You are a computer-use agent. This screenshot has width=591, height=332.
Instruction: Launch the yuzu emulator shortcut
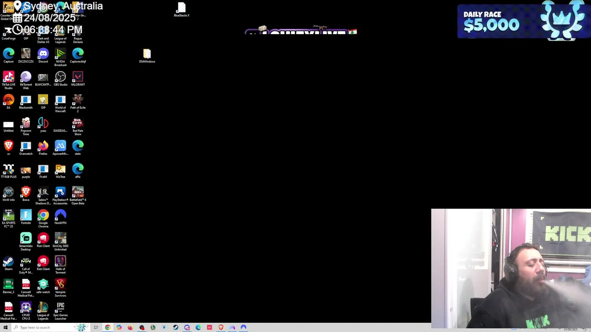coord(43,124)
